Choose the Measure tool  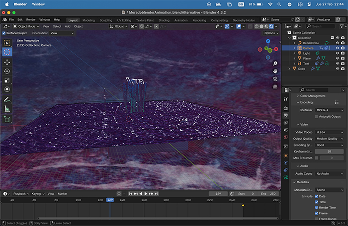point(7,108)
